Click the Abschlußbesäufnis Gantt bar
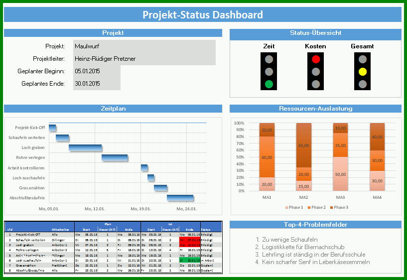Image resolution: width=407 pixels, height=280 pixels. click(180, 198)
